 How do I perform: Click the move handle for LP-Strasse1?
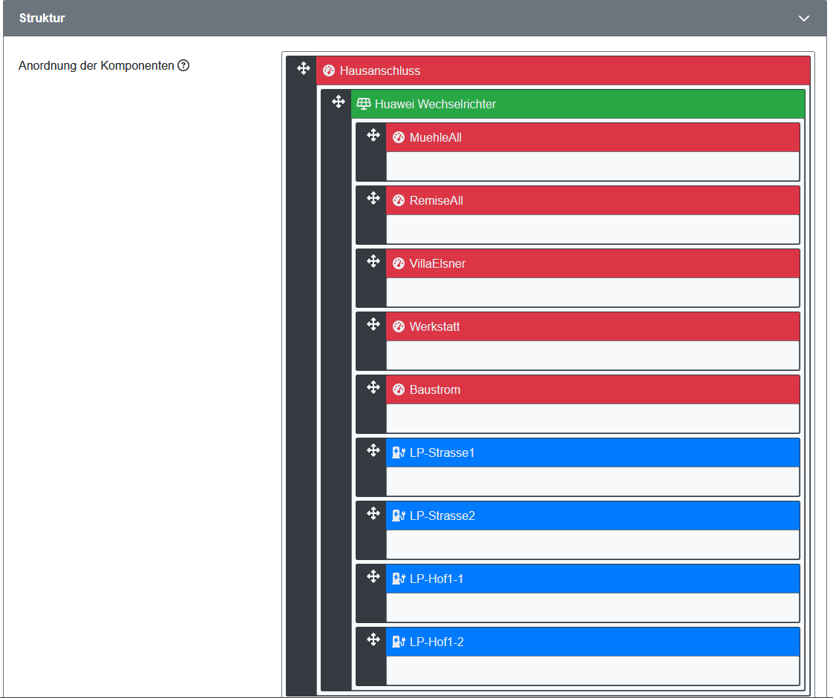click(x=373, y=451)
